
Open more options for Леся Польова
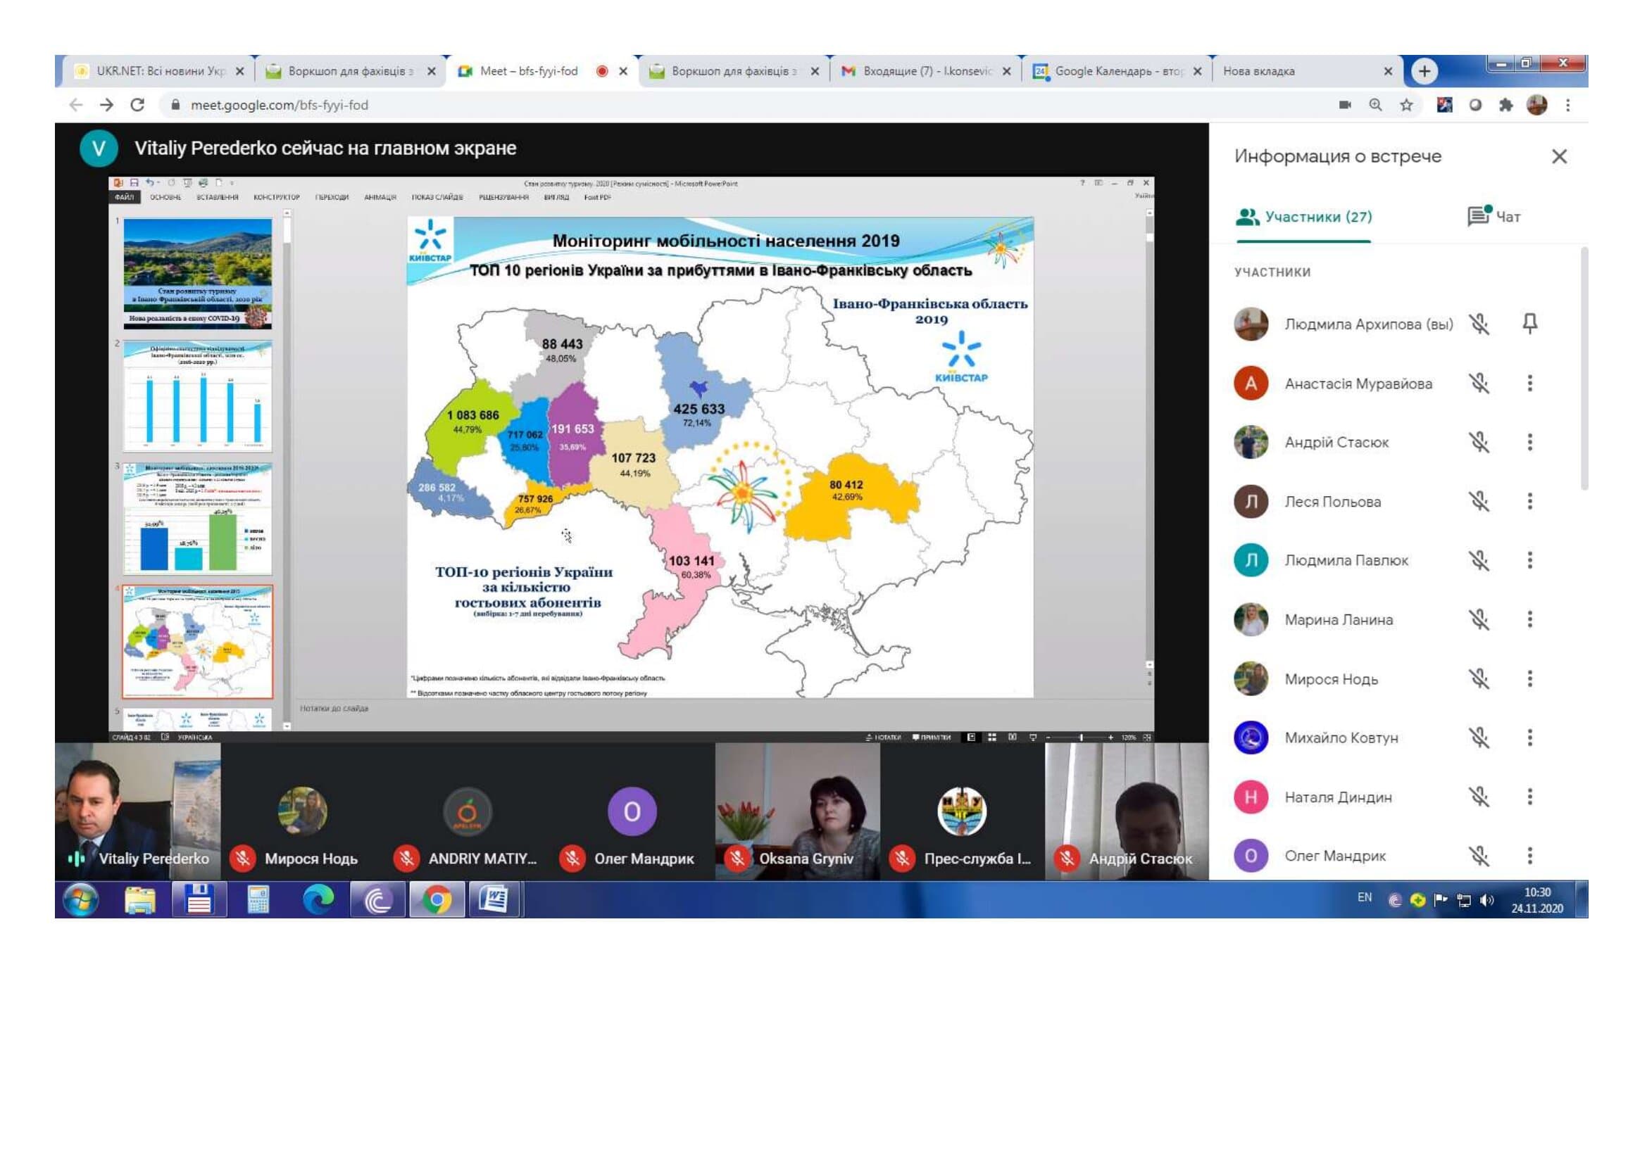pos(1529,502)
